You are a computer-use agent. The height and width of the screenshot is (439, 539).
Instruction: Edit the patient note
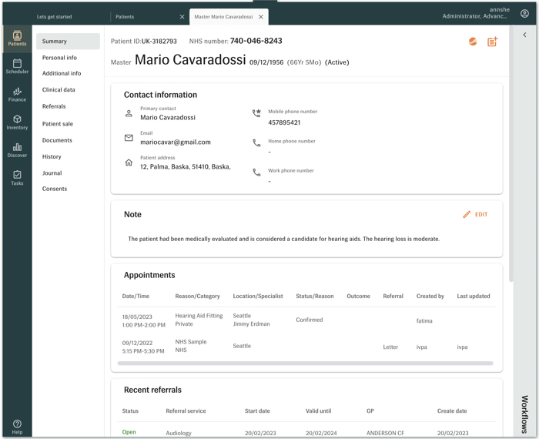coord(475,215)
